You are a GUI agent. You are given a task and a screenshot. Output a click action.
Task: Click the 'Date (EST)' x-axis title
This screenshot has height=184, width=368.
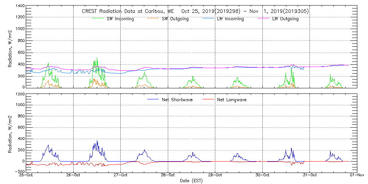coord(191,181)
